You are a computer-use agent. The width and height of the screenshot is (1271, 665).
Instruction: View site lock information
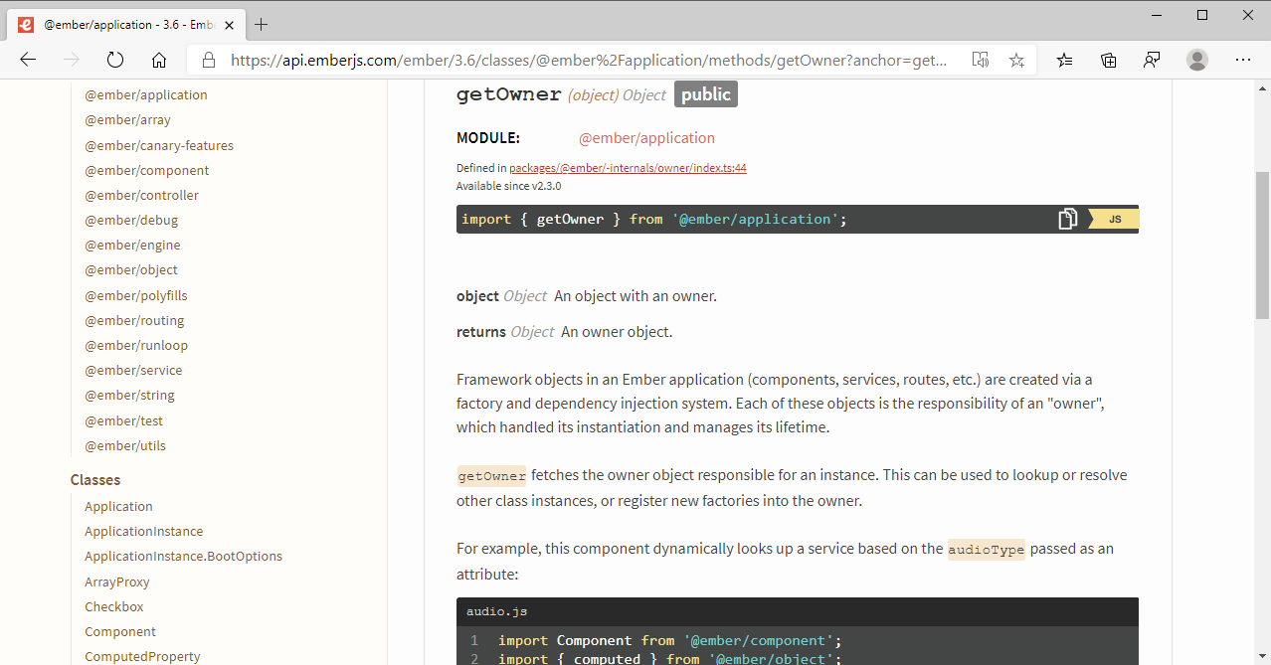coord(209,60)
